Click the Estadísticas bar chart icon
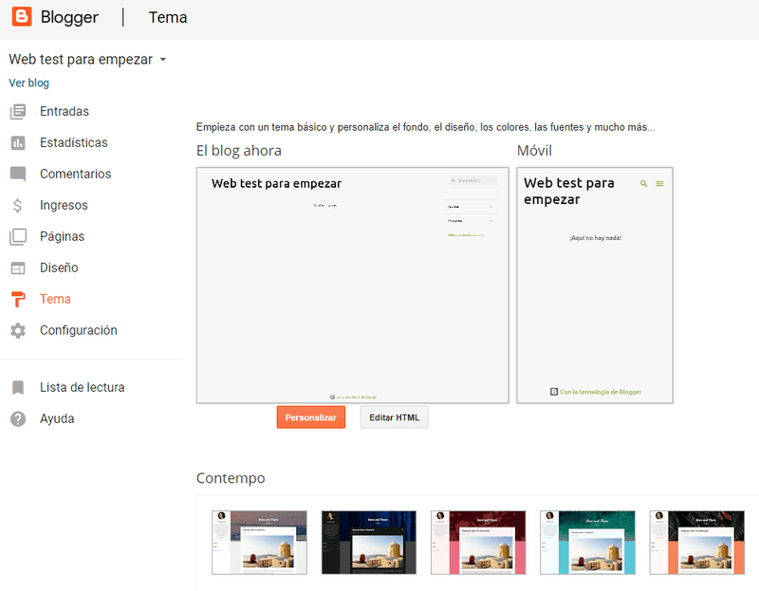Screen dimensions: 759x591 (x=18, y=143)
